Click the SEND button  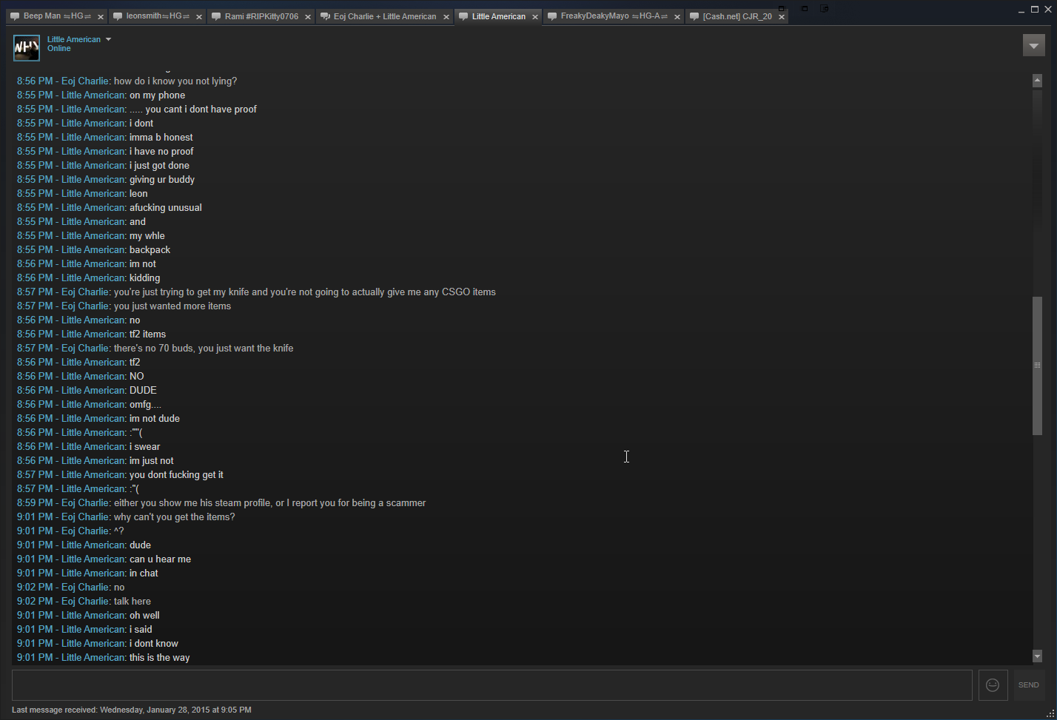(1028, 685)
